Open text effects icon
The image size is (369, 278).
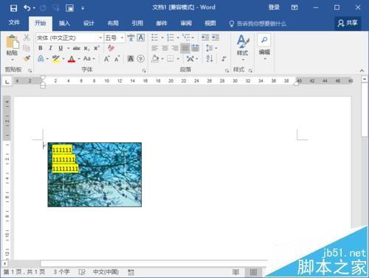[41, 58]
